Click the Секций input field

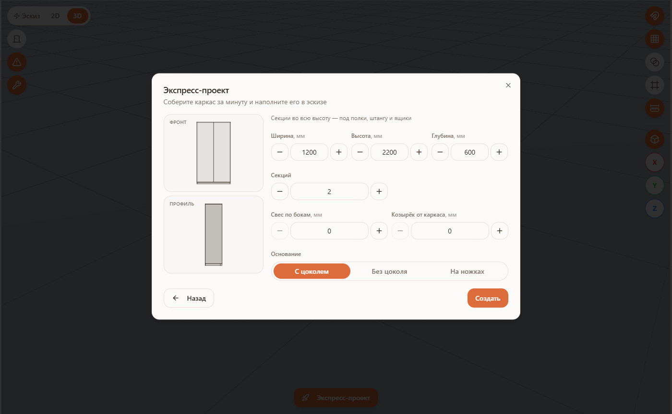click(329, 192)
